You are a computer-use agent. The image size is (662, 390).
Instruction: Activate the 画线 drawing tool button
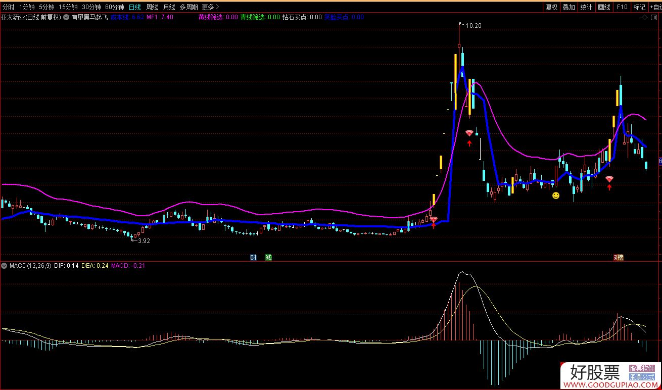(x=604, y=7)
